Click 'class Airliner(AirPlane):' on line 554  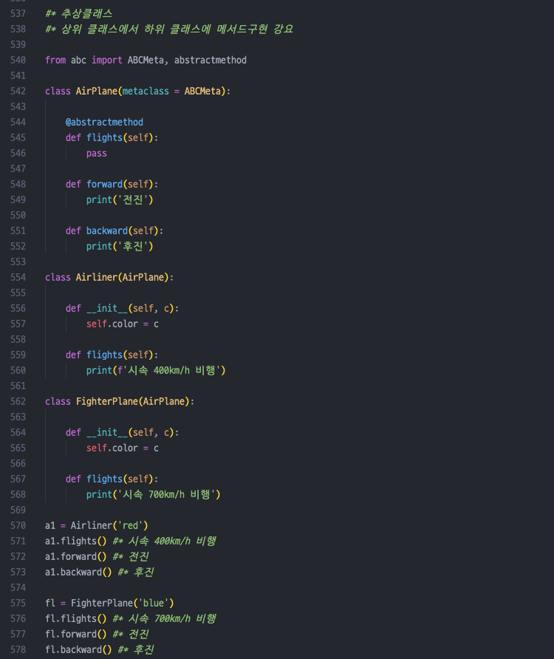click(x=109, y=278)
